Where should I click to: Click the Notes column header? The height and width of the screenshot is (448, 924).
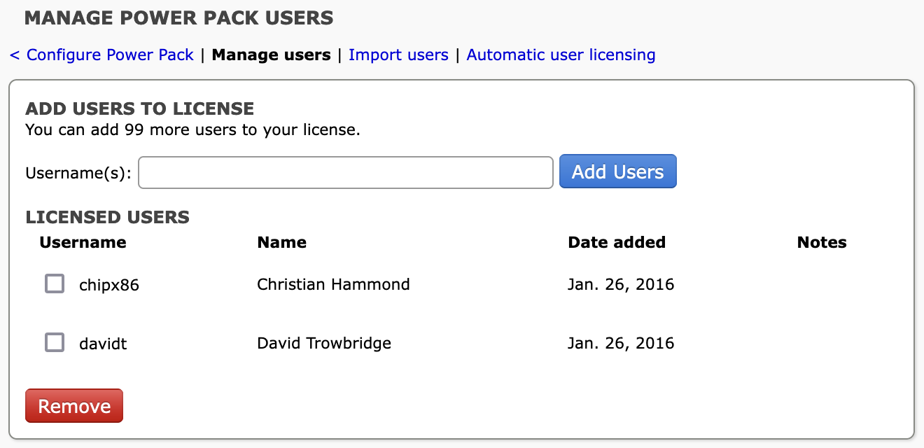821,242
